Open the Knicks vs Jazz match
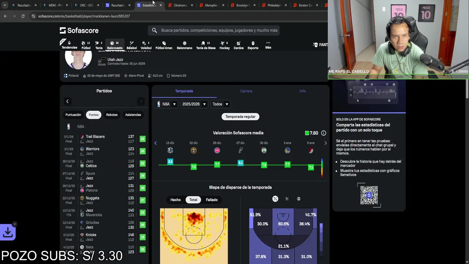Viewport: 469px width, 264px height. click(104, 237)
